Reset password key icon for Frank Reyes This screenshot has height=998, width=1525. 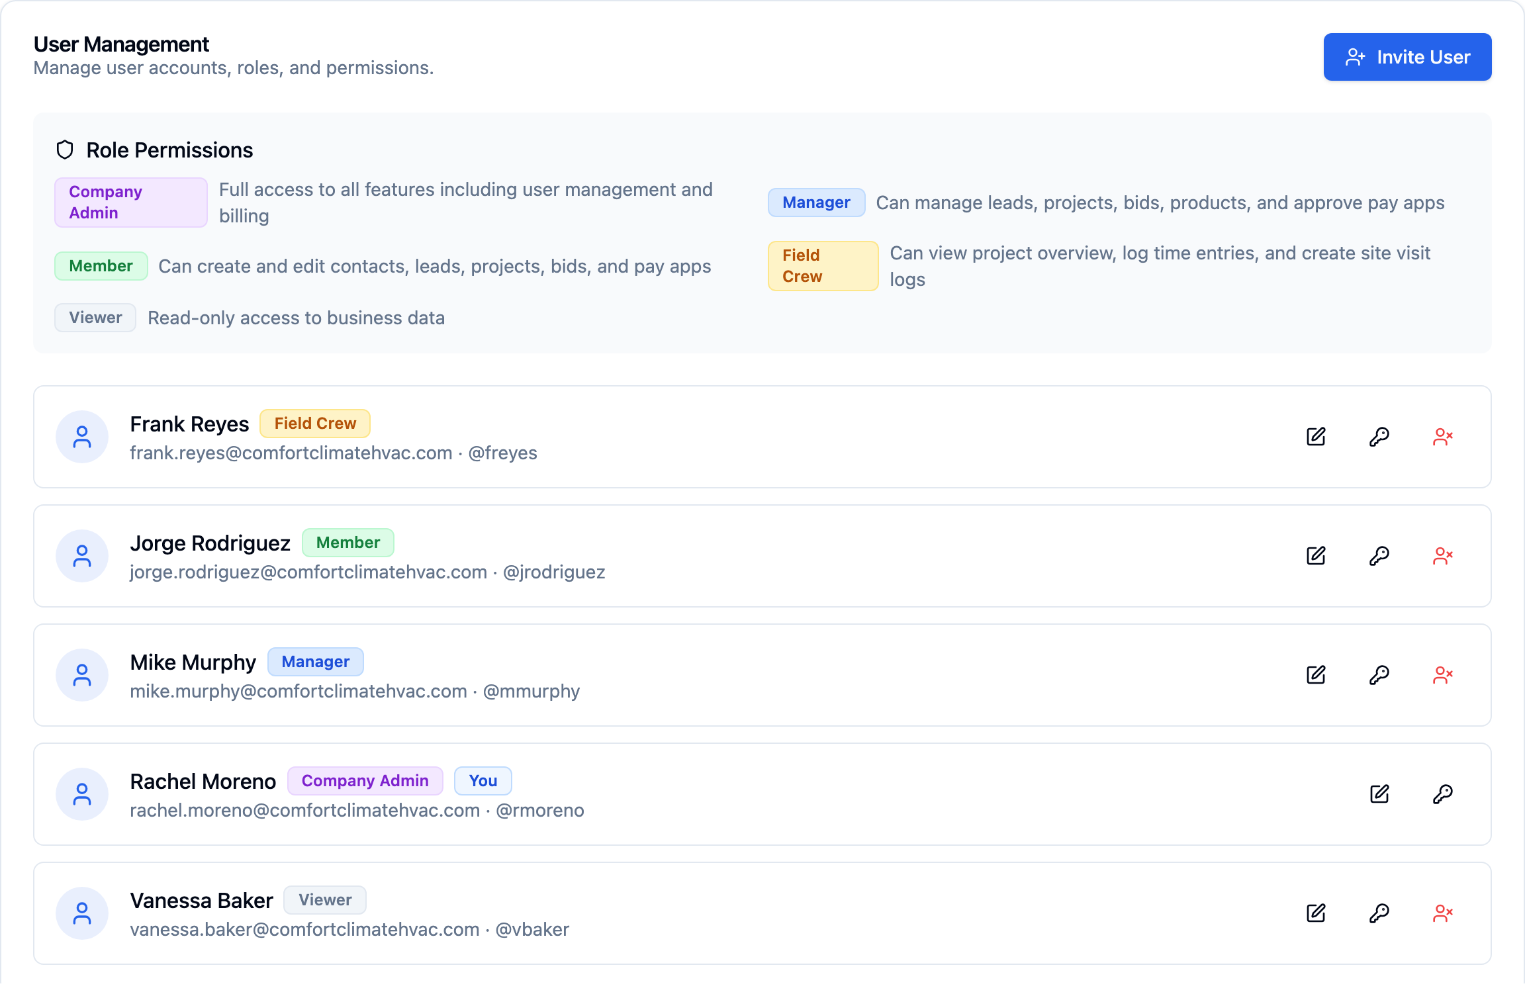1379,437
